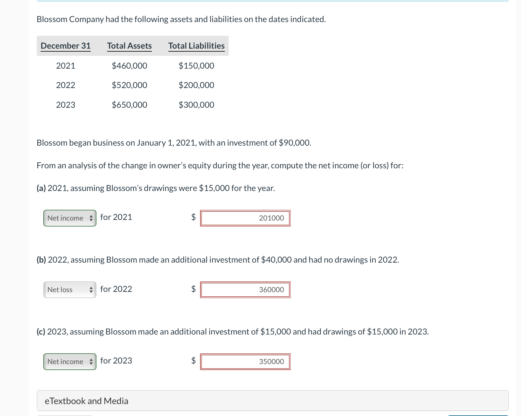The image size is (521, 416).
Task: Expand the eTextbook and Media section
Action: [x=86, y=401]
